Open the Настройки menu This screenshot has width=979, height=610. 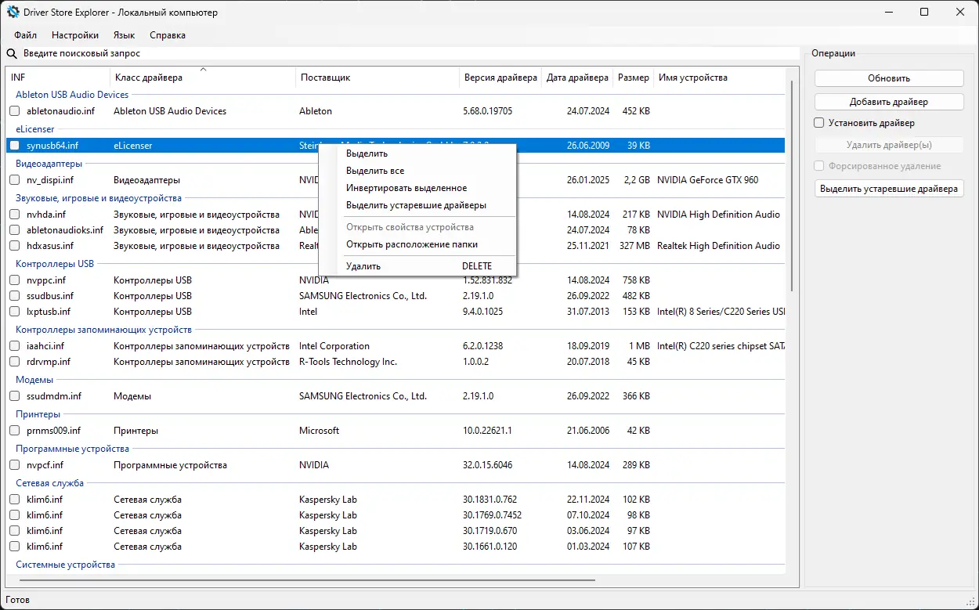[x=75, y=35]
